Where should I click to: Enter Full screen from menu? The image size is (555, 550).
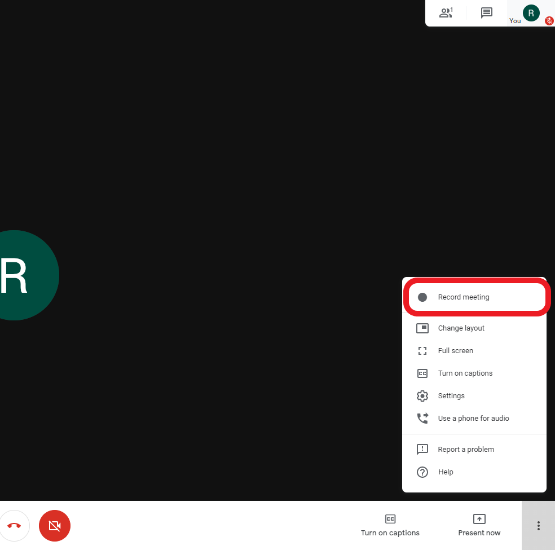[455, 351]
